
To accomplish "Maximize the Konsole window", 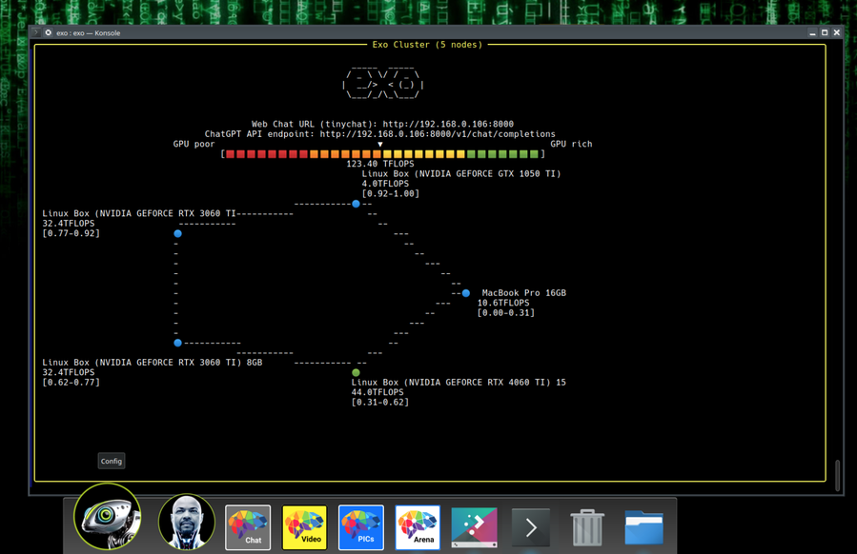I will click(825, 32).
